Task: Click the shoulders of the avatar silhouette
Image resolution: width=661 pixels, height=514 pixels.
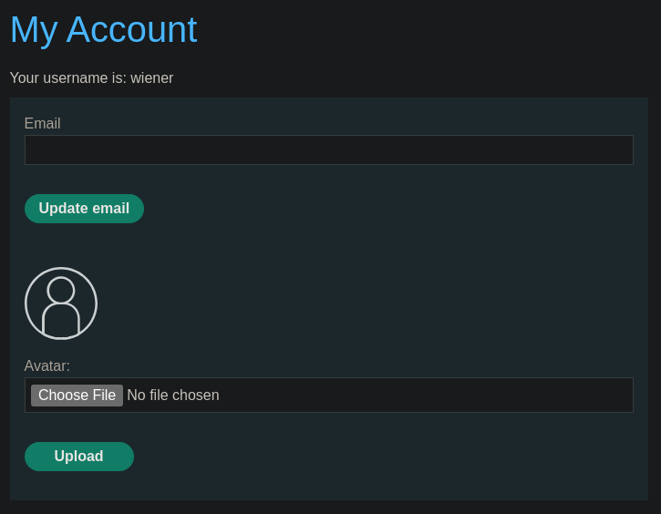Action: tap(61, 320)
